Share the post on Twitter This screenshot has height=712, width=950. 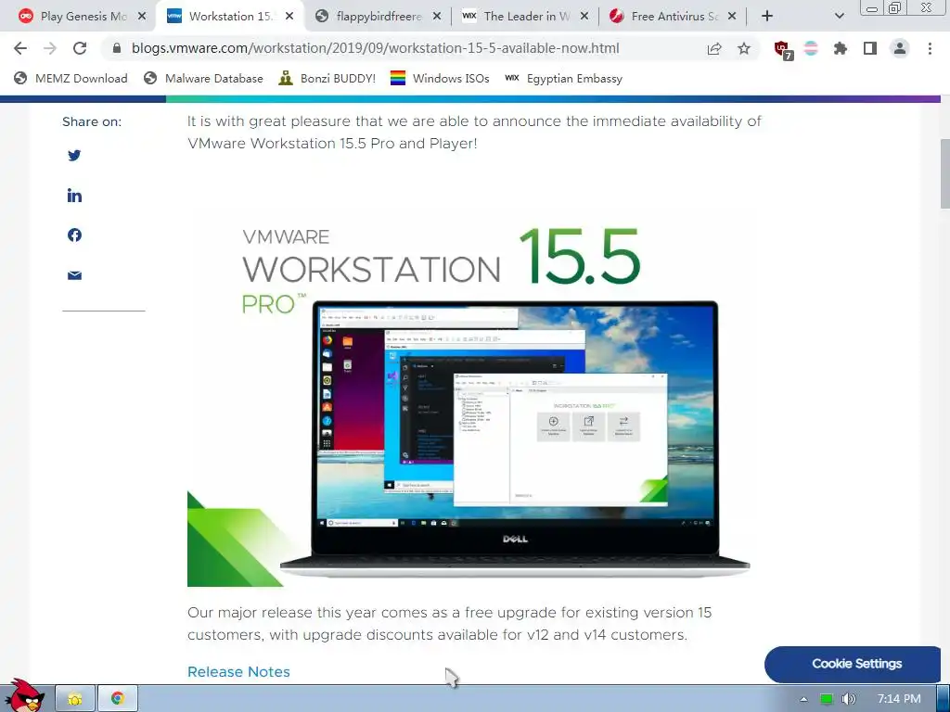(74, 155)
